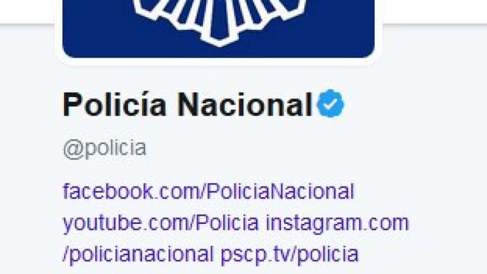Click the @policia username handle

click(x=105, y=148)
